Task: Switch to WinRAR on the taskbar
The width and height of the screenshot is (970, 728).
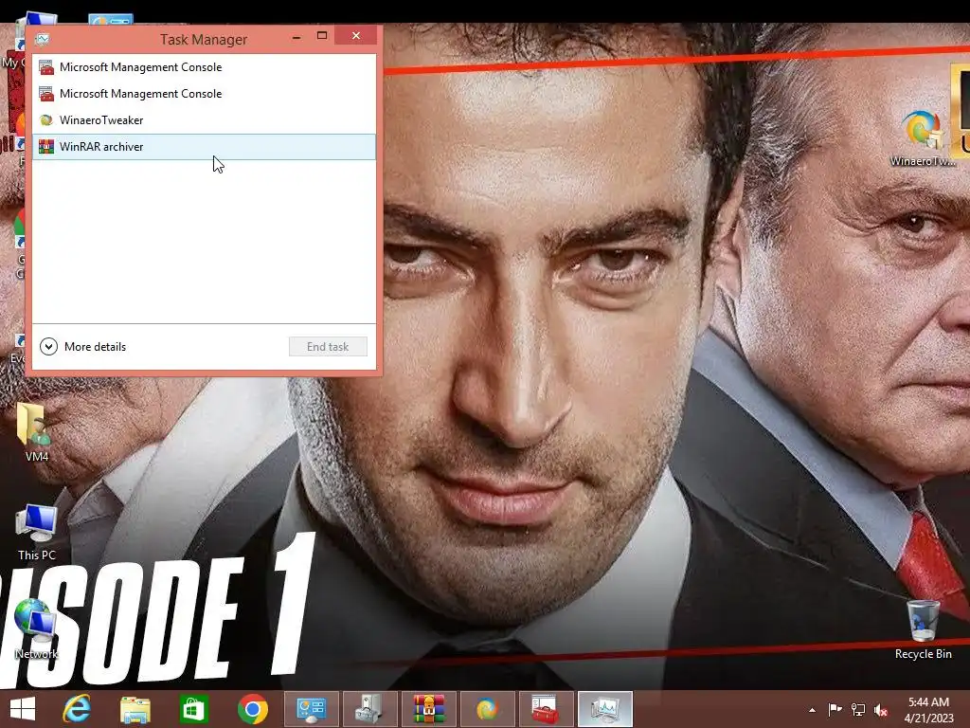Action: click(x=429, y=709)
